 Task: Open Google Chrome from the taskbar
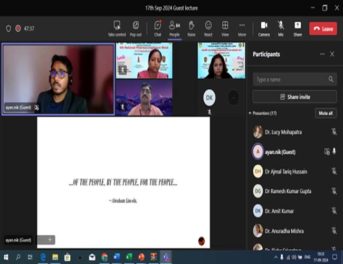click(x=104, y=257)
